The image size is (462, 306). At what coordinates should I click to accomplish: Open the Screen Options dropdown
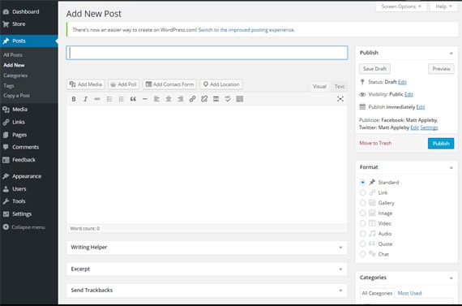click(x=401, y=6)
